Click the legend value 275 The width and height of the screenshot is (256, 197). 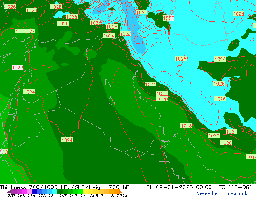tap(42, 195)
